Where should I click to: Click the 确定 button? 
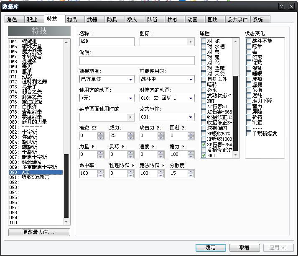211,248
